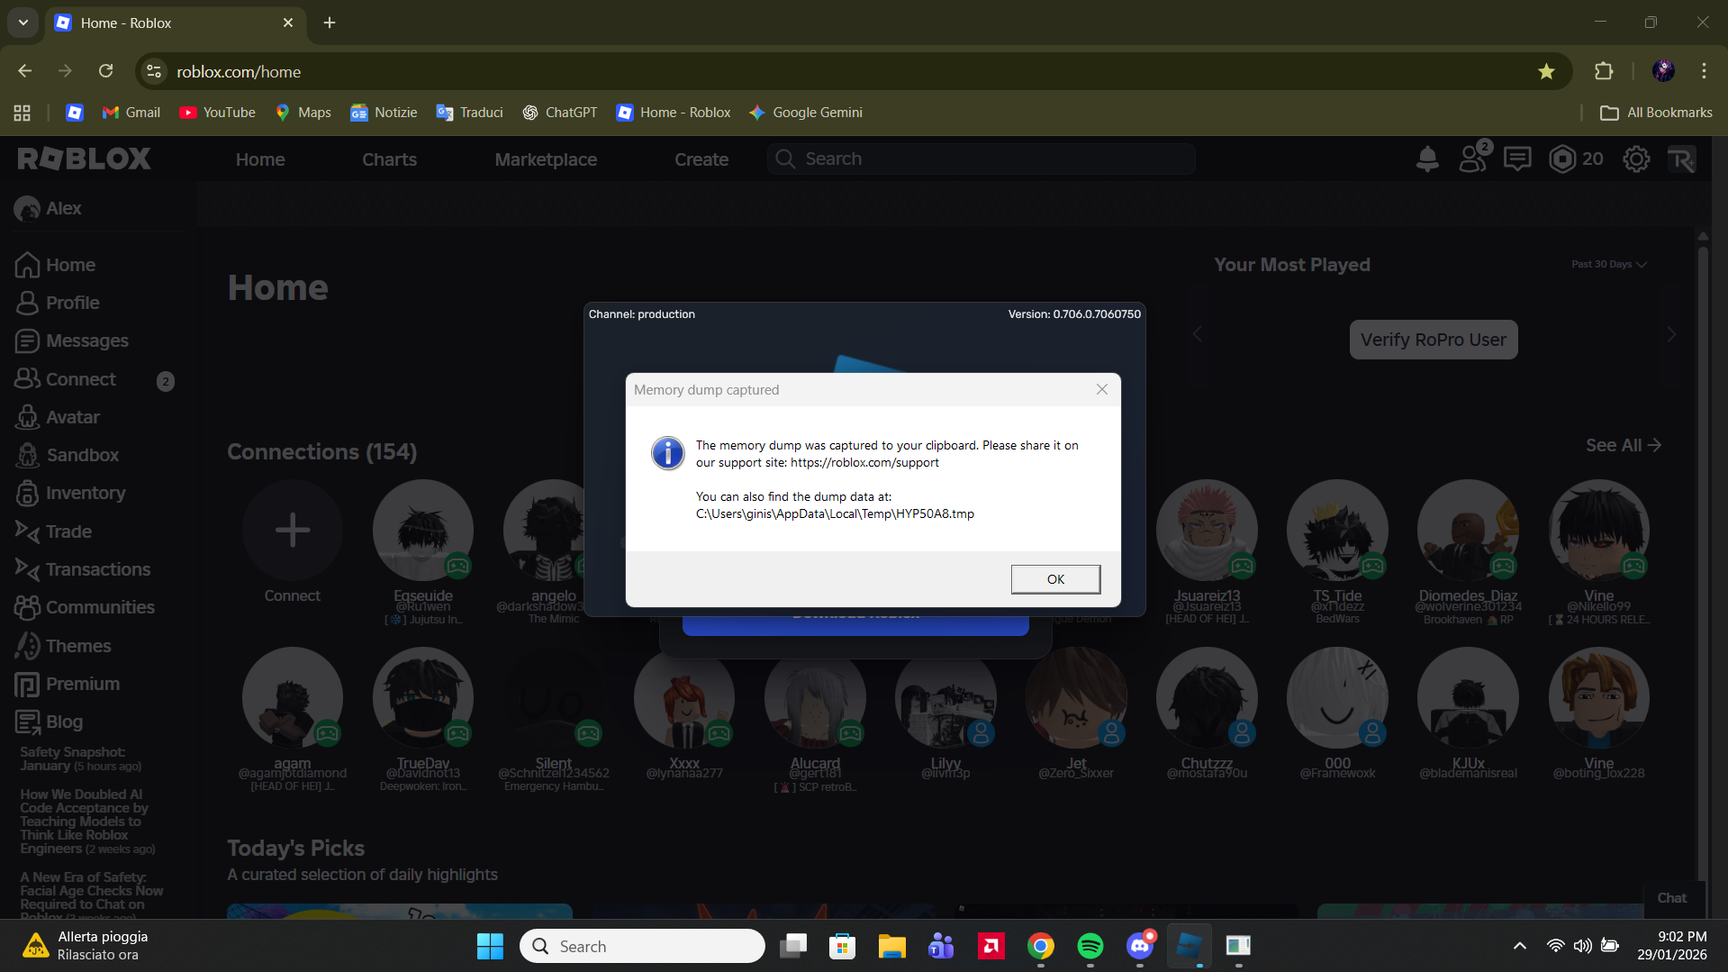Open Diomedes_Diaz connection avatar
The width and height of the screenshot is (1728, 972).
coord(1468,530)
